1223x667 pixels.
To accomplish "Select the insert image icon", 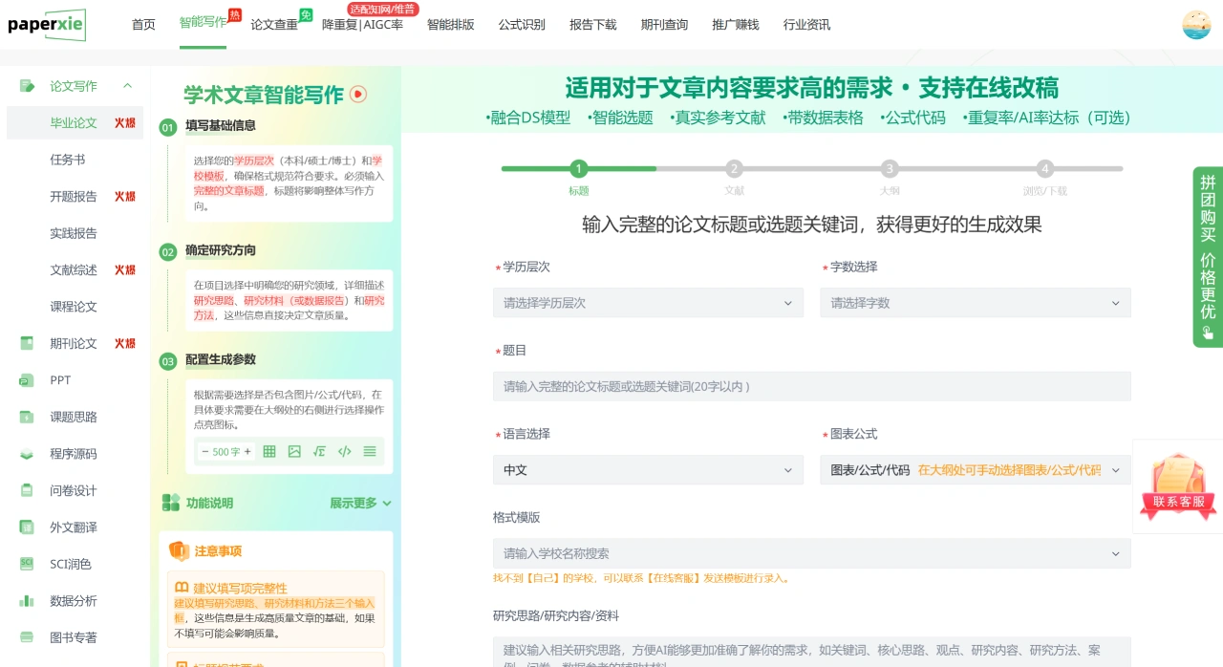I will 295,451.
